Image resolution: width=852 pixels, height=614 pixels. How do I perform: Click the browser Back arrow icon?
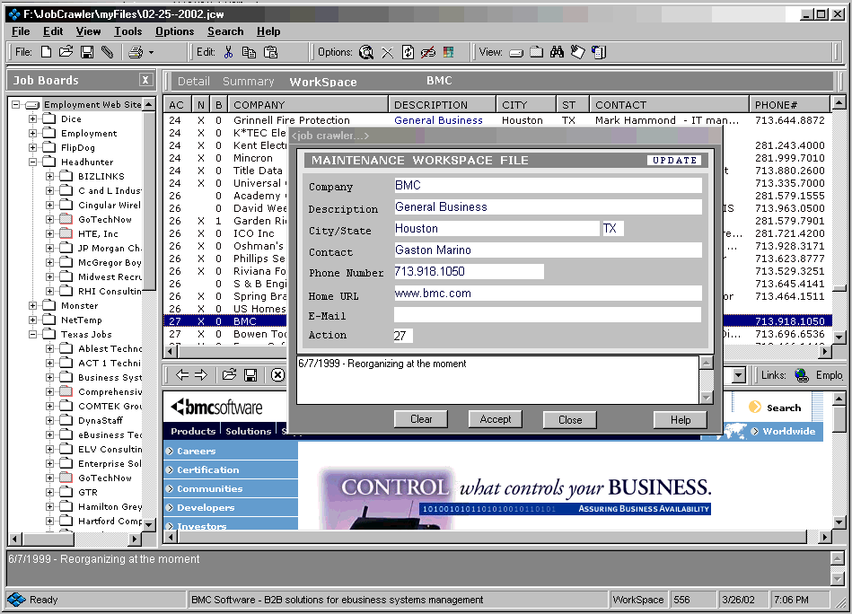coord(182,375)
